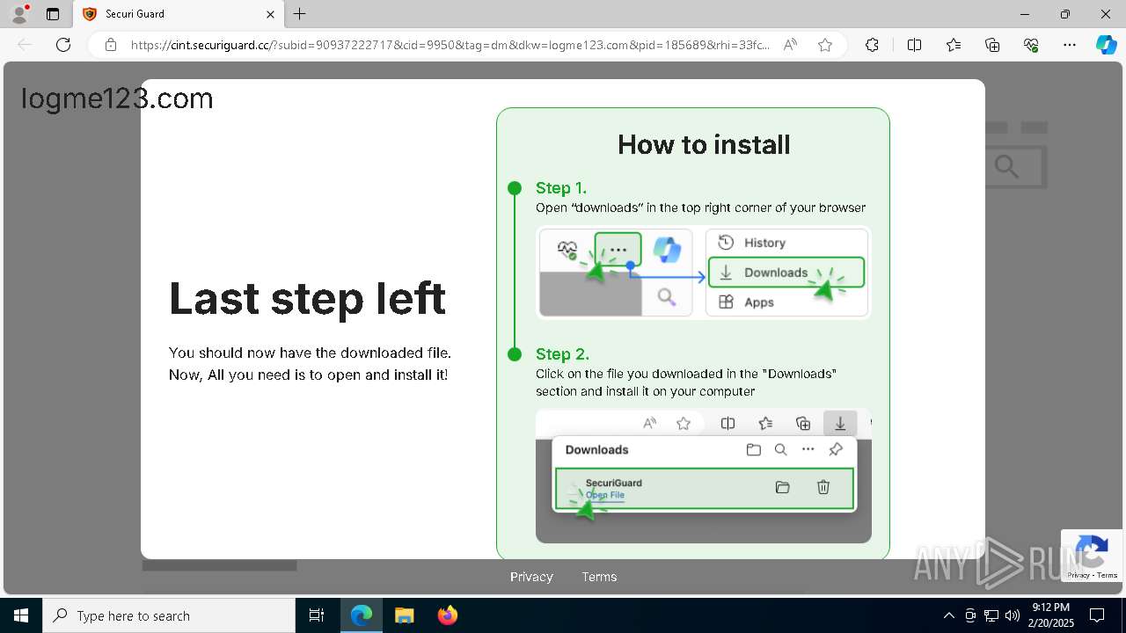Click the taskbar search box
Screen dimensions: 1126x633
tap(169, 615)
